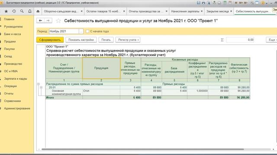The width and height of the screenshot is (277, 155).
Task: Open the Покупки section
Action: click(10, 49)
